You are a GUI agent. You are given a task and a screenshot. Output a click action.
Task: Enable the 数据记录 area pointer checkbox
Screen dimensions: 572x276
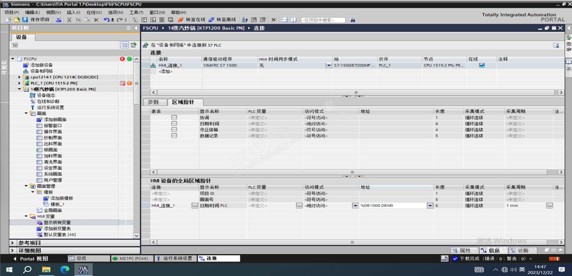point(174,136)
